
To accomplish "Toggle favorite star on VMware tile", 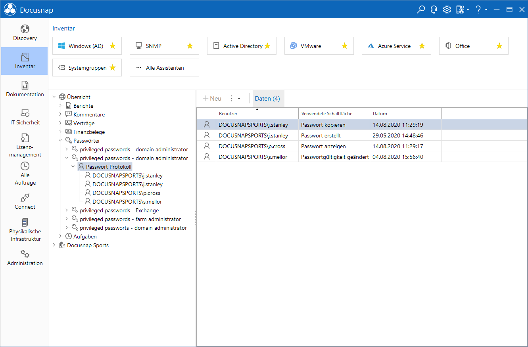I will pos(345,46).
